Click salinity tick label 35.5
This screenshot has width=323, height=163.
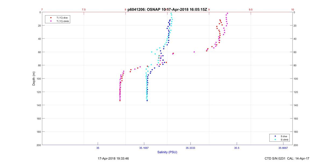(x=237, y=148)
